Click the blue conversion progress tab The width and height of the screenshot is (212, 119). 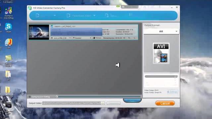pos(132,100)
